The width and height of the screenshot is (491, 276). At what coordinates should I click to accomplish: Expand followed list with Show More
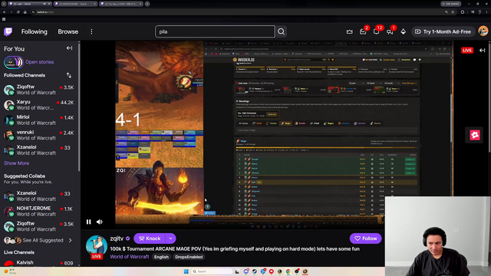[x=17, y=163]
